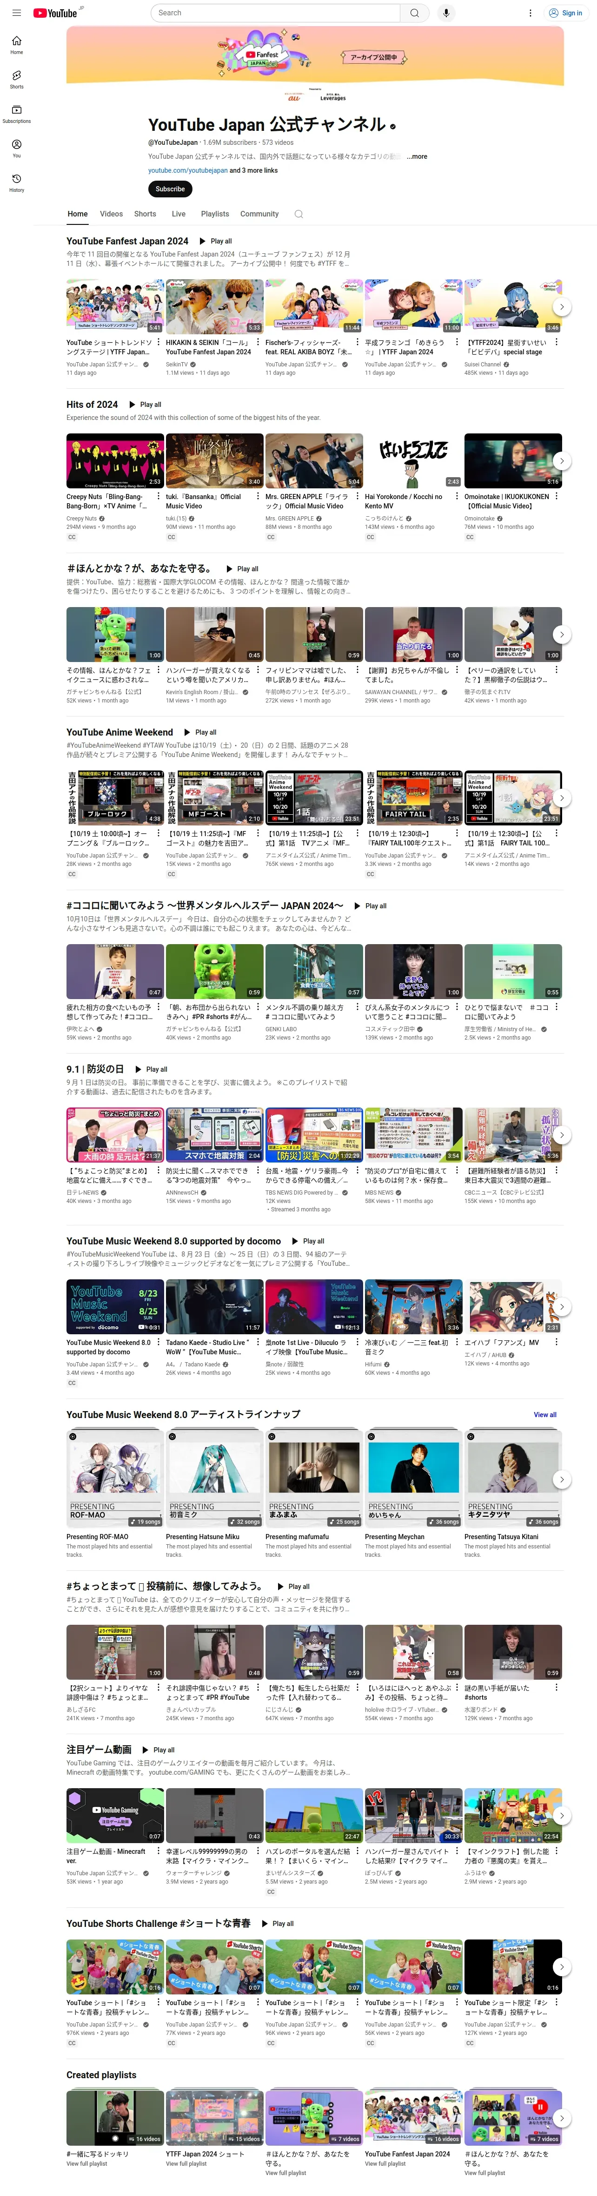Viewport: 597px width, 2196px height.
Task: Play all Hits of 2024
Action: click(x=145, y=404)
